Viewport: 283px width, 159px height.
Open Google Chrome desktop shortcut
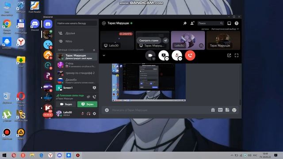click(7, 26)
